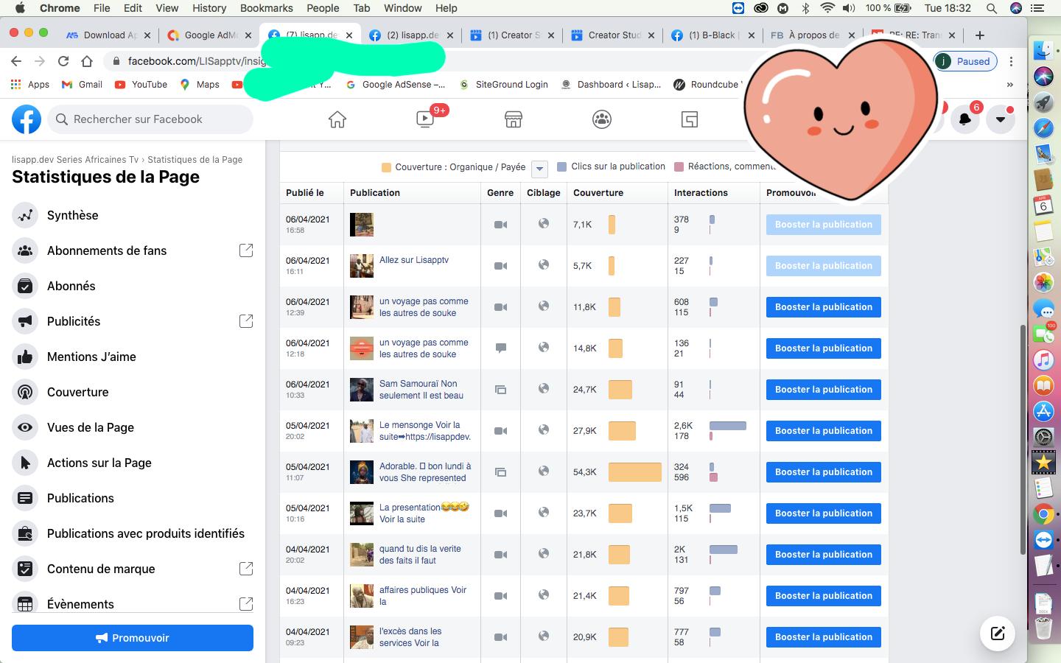Screen dimensions: 1061x663
Task: Open the Facebook account dropdown arrow
Action: 1001,119
